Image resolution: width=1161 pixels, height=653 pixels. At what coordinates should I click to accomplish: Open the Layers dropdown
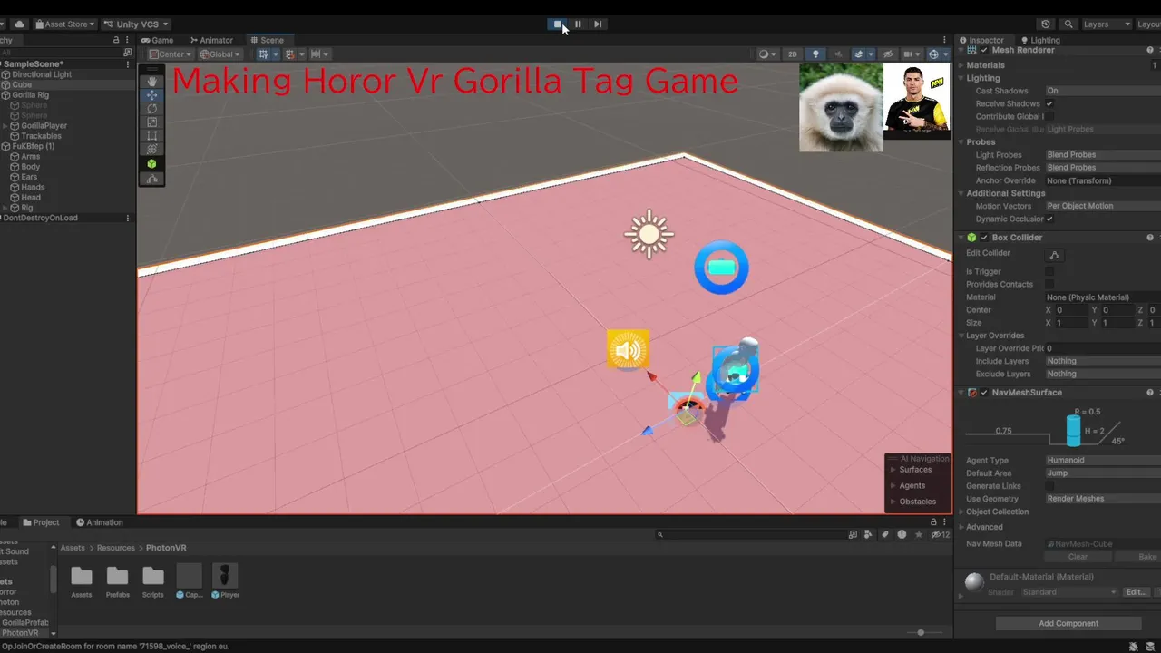tap(1107, 24)
